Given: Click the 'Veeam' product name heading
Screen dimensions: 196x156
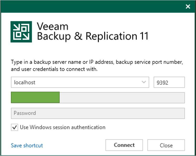Looking at the screenshot, I should tap(53, 26).
